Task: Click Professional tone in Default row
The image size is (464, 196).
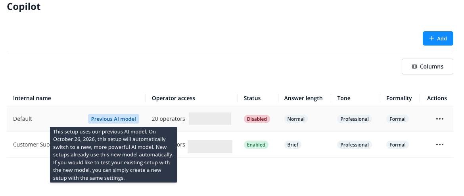Action: 355,119
